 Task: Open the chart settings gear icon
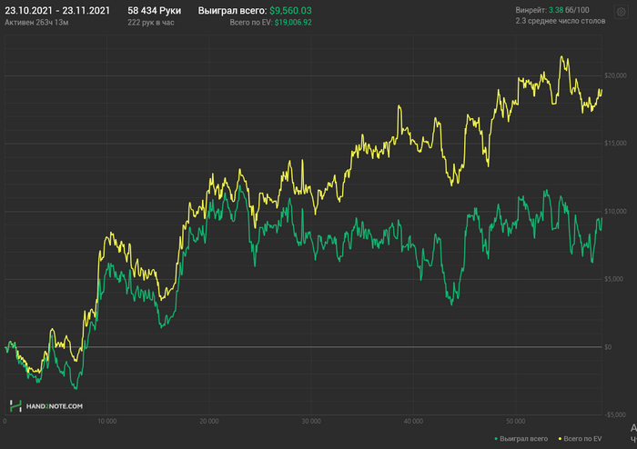[622, 12]
